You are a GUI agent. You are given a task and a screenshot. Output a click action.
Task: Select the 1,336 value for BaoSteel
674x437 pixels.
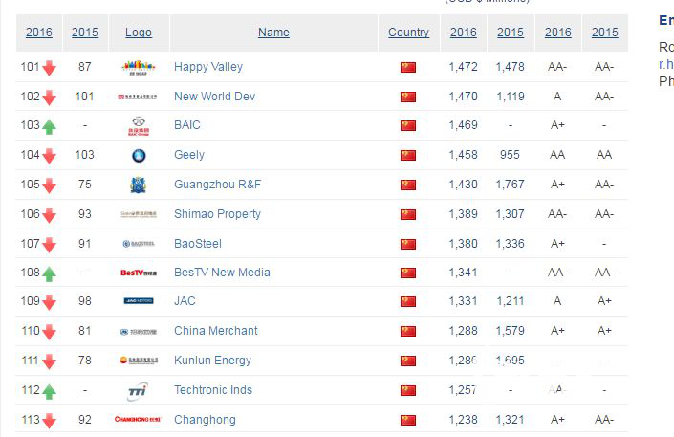coord(511,244)
